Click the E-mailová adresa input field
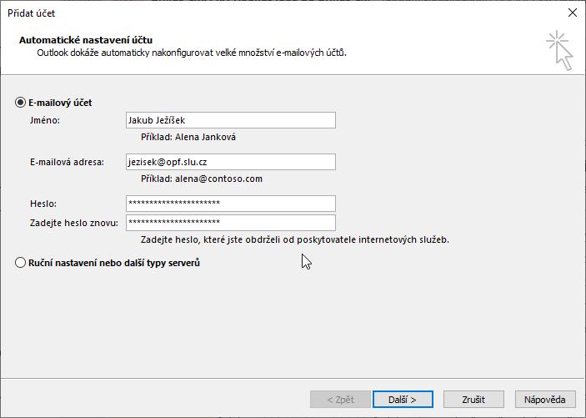This screenshot has width=586, height=418. click(x=231, y=162)
